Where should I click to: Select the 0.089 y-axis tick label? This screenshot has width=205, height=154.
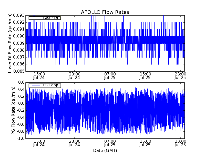(x=19, y=43)
